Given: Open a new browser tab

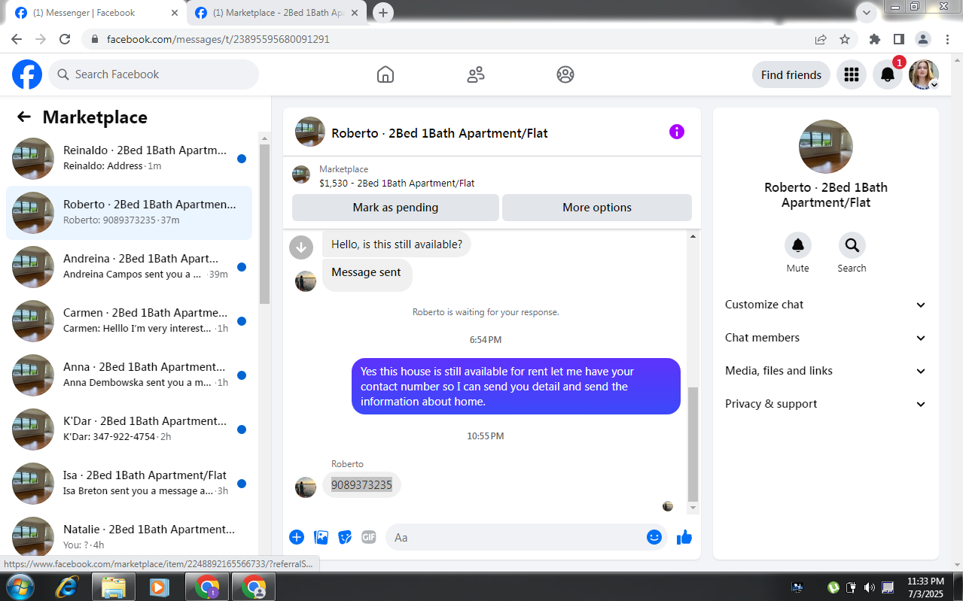Looking at the screenshot, I should pyautogui.click(x=383, y=13).
